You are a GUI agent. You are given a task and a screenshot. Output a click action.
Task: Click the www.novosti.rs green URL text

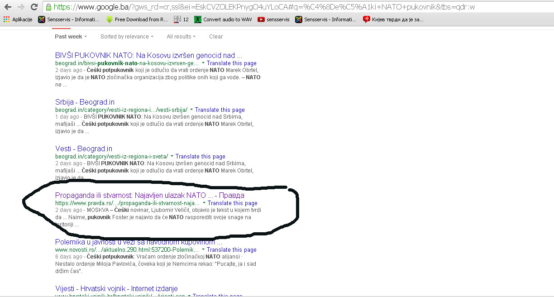coord(127,250)
